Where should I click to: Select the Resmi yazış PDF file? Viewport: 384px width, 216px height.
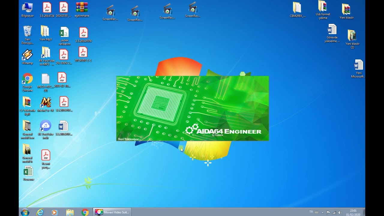[x=46, y=159]
